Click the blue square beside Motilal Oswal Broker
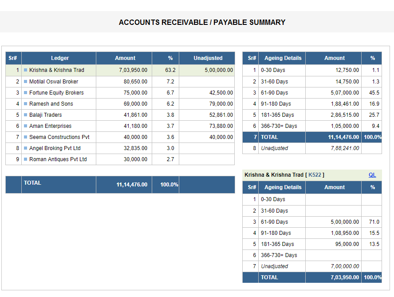This screenshot has width=394, height=297. tap(25, 82)
